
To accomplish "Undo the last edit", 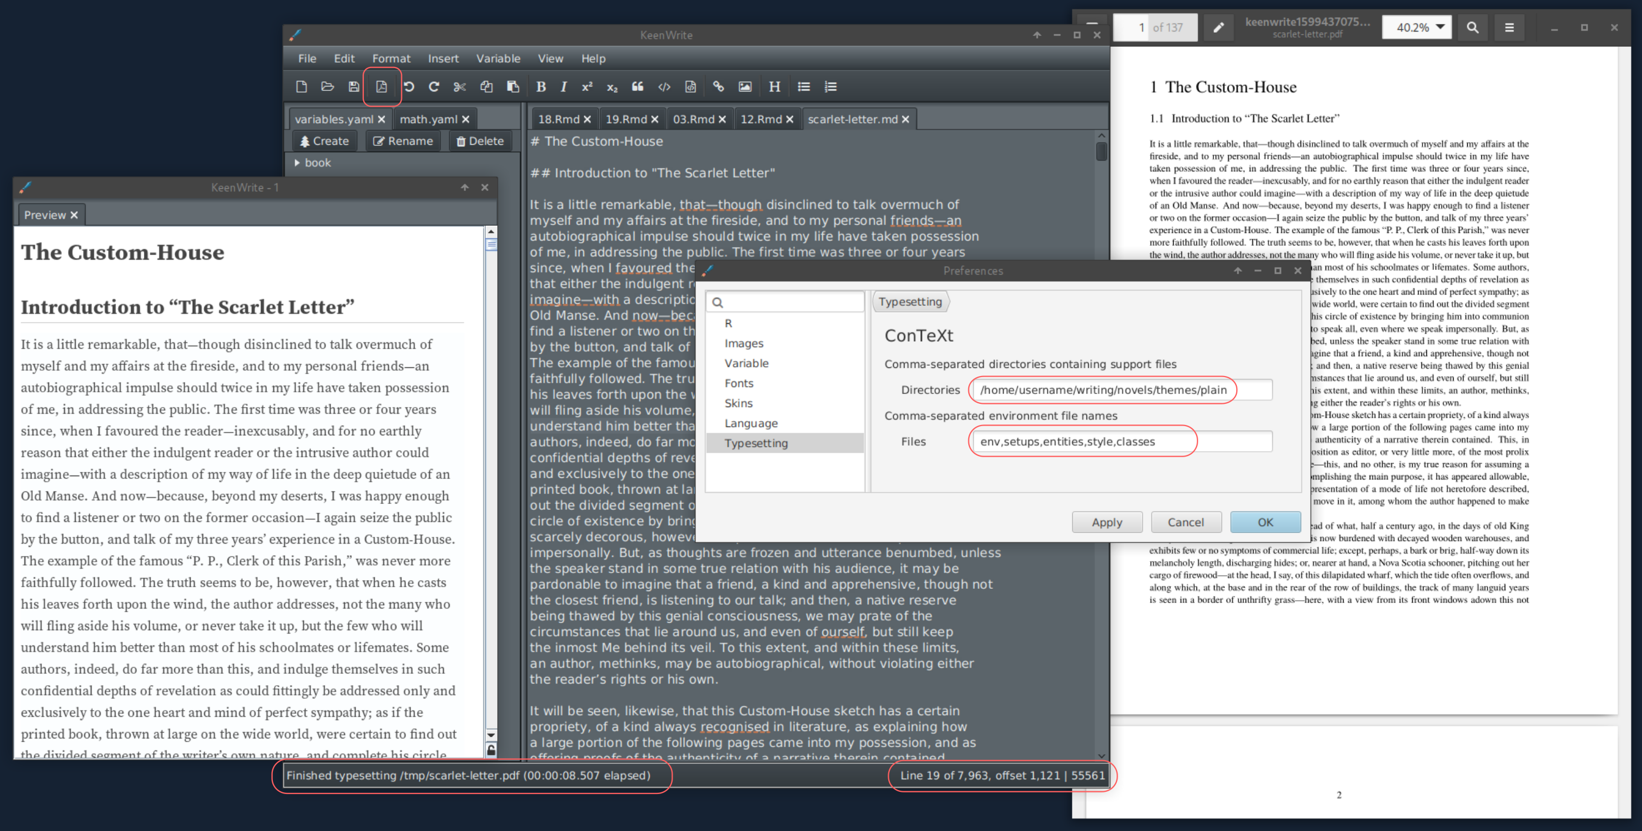I will (408, 87).
